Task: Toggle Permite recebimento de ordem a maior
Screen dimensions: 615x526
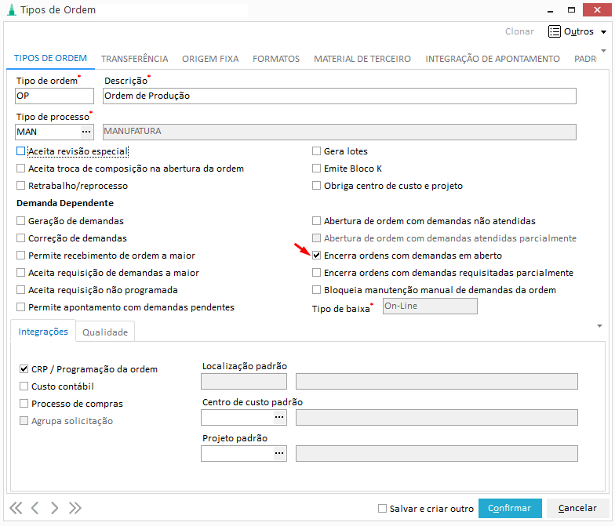Action: coord(20,256)
